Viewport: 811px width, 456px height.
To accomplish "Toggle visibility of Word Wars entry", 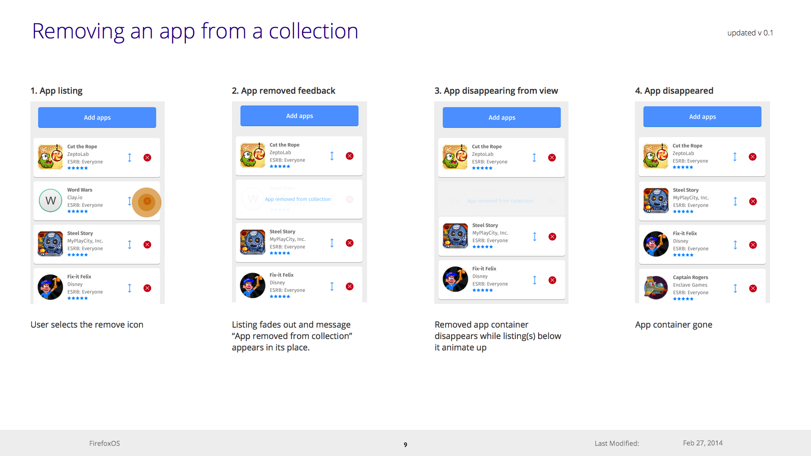I will point(147,201).
